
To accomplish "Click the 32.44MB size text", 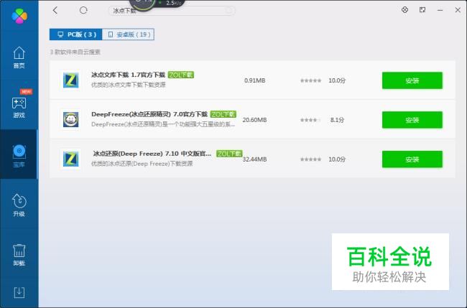I will coord(254,159).
